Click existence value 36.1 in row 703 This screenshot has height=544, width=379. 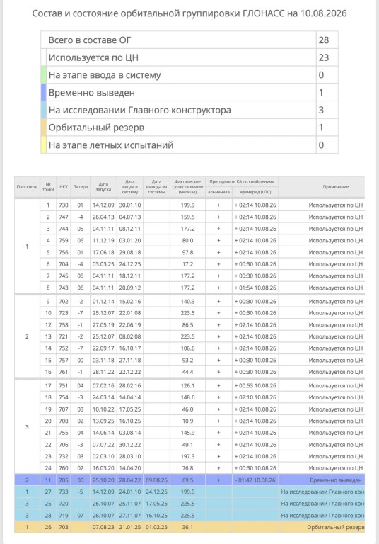(187, 527)
